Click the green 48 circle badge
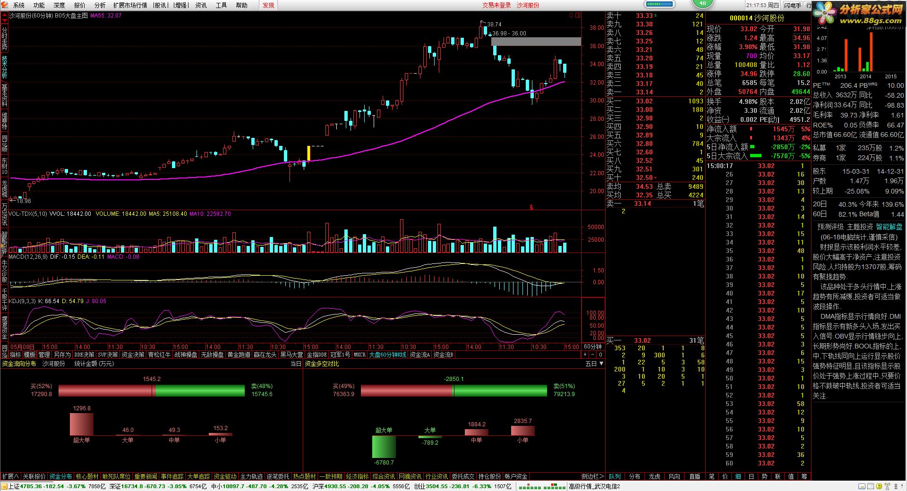Viewport: 907px width, 491px height. (x=702, y=3)
